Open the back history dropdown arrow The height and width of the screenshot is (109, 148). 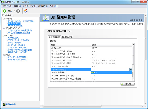coord(14,11)
